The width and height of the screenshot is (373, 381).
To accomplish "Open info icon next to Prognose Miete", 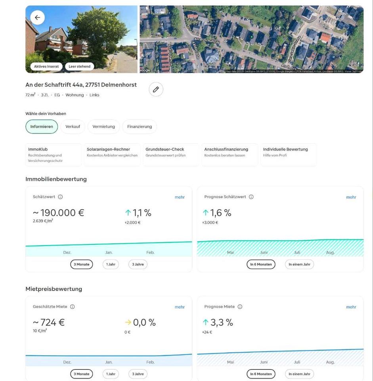I will 240,307.
